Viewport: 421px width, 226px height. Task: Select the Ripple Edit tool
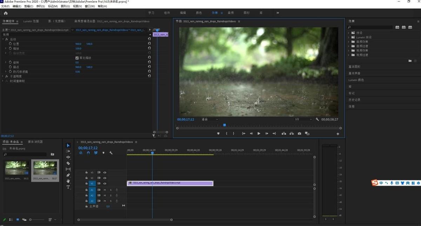[68, 157]
